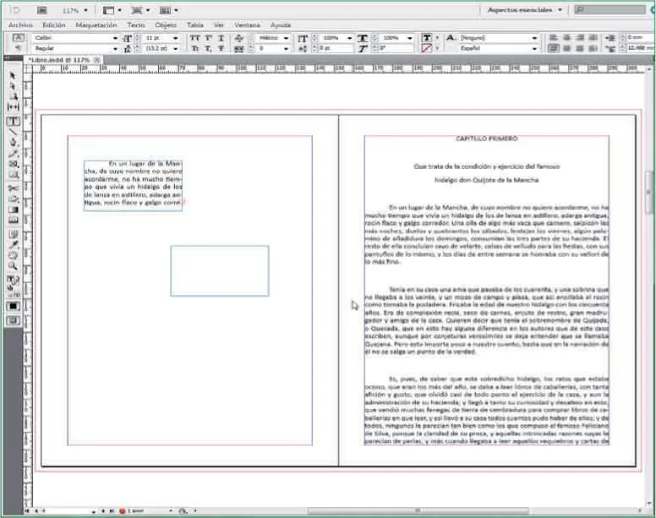The height and width of the screenshot is (518, 656).
Task: Select the Pen tool
Action: pyautogui.click(x=13, y=143)
